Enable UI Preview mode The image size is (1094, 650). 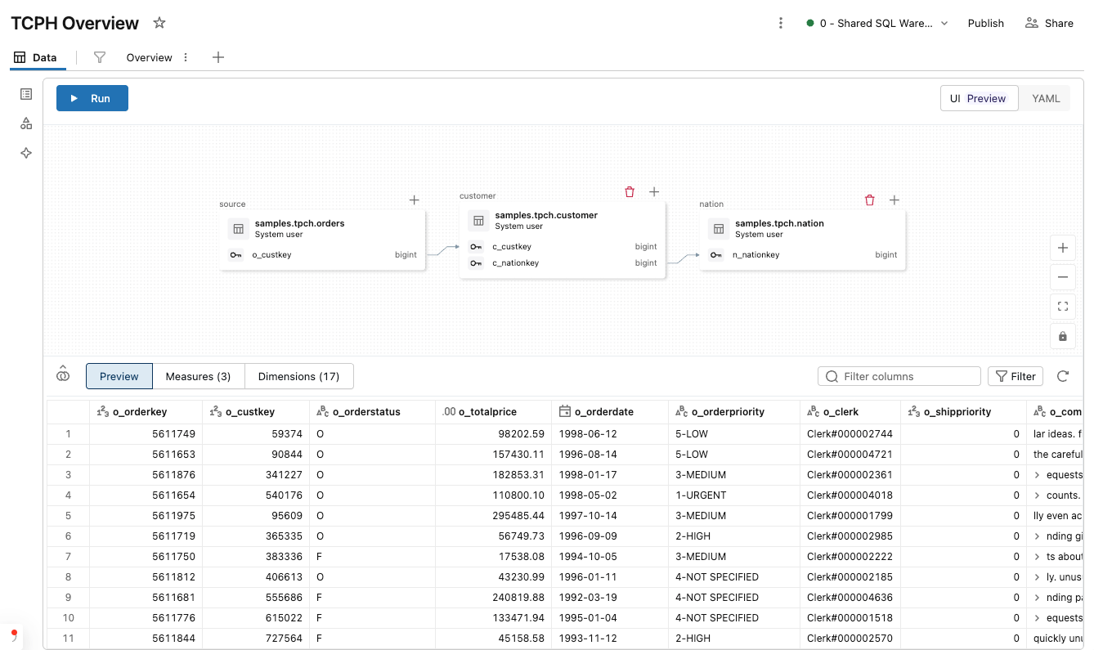[x=979, y=98]
